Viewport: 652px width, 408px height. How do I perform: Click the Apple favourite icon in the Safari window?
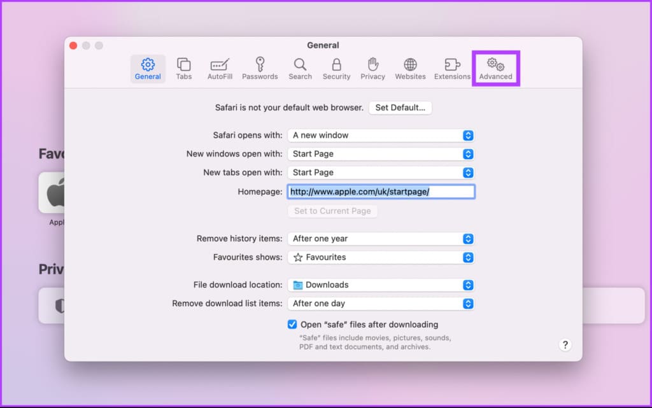pos(52,193)
